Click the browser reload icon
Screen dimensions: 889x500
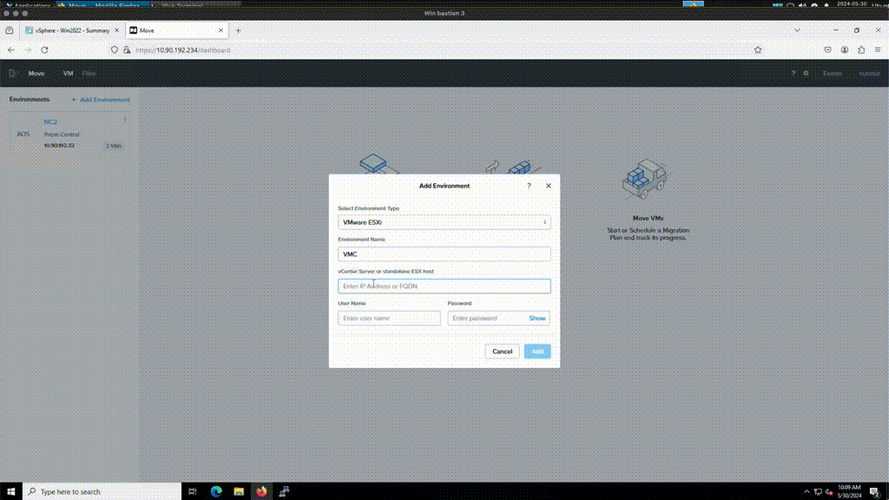click(x=44, y=50)
